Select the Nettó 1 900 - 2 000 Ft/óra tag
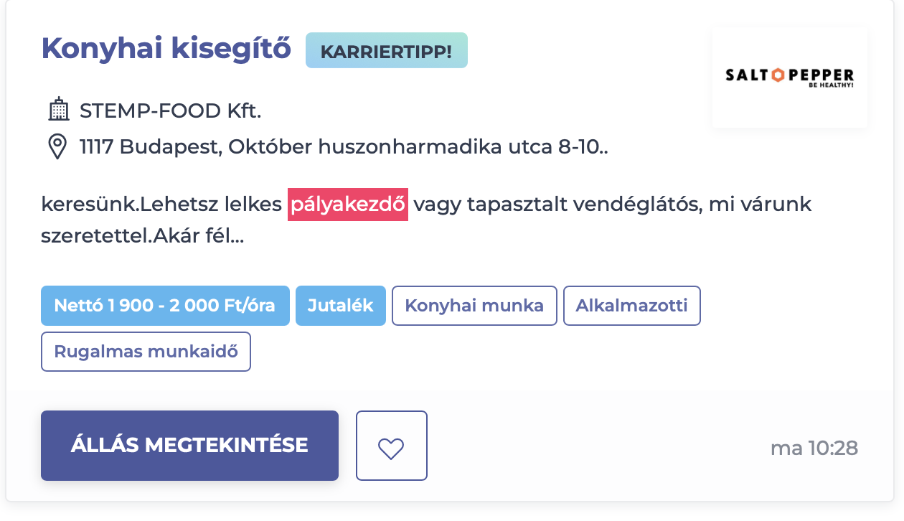The width and height of the screenshot is (904, 521). click(165, 306)
